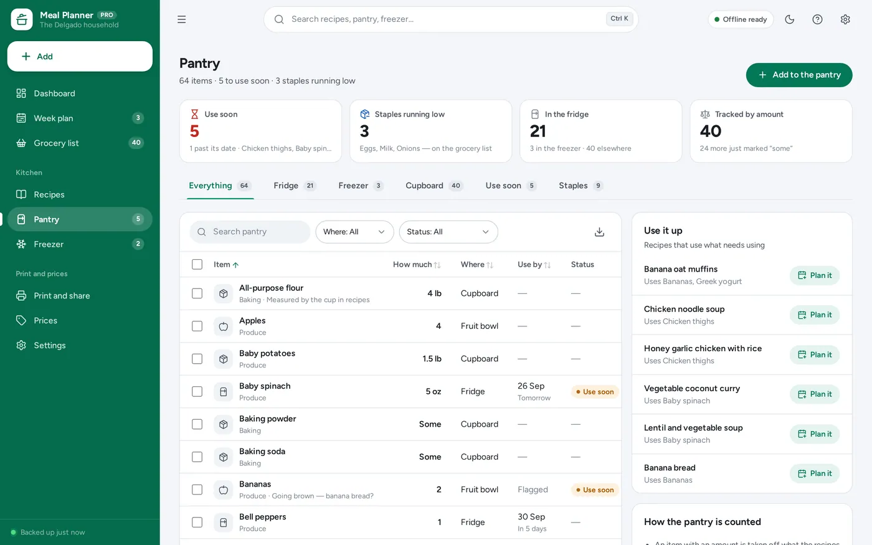Open the Grocery list page

(80, 143)
